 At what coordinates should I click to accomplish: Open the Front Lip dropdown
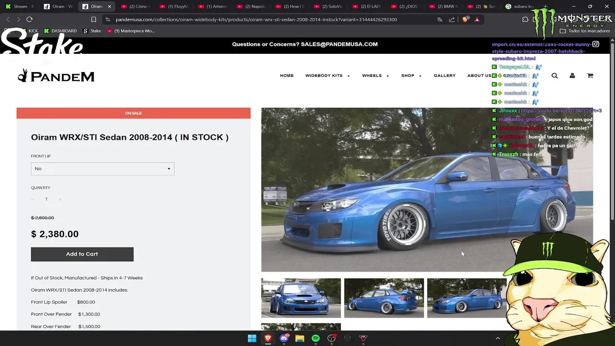pyautogui.click(x=102, y=169)
